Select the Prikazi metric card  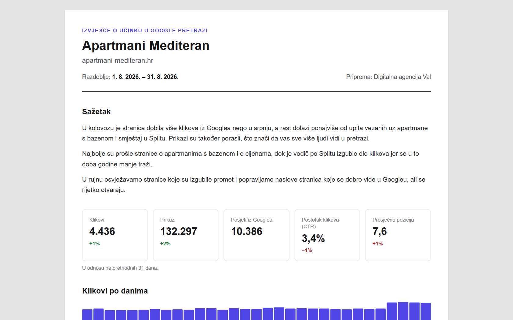coord(186,235)
